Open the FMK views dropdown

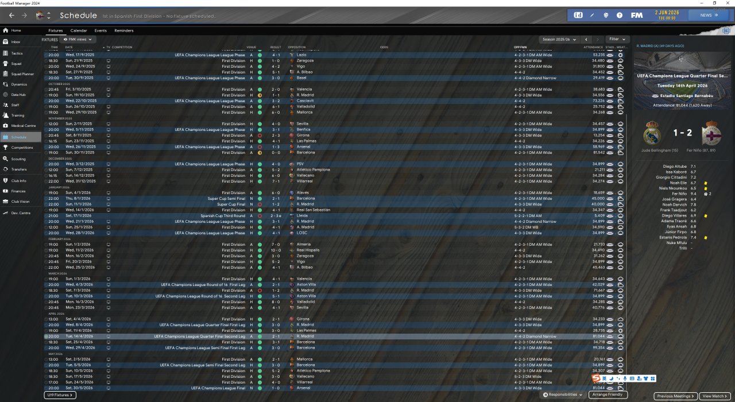78,40
